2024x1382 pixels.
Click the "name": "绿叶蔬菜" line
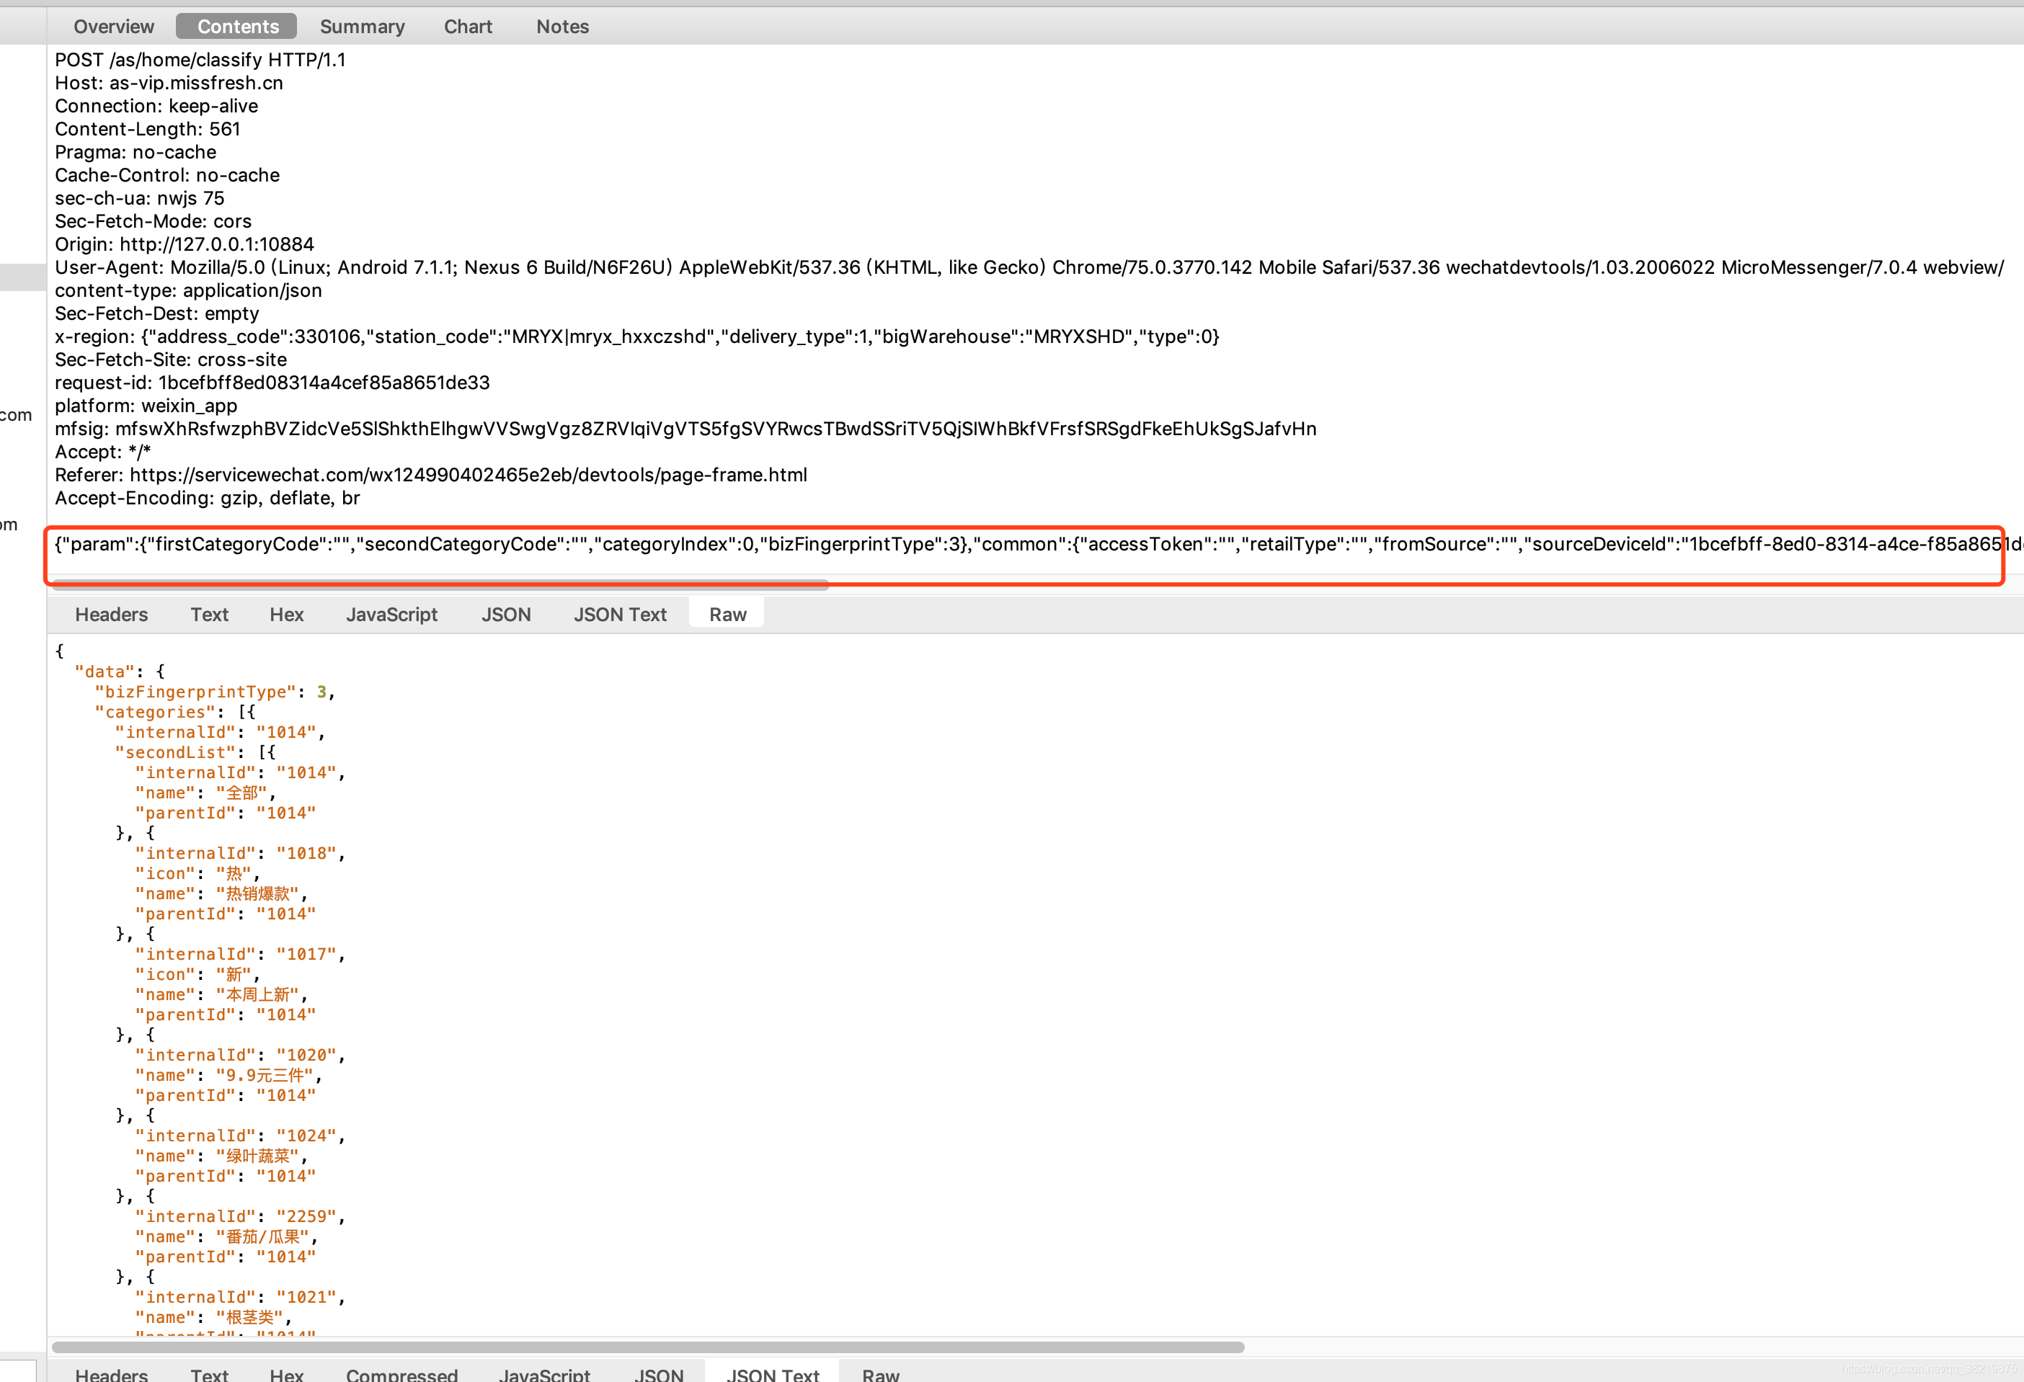point(221,1156)
